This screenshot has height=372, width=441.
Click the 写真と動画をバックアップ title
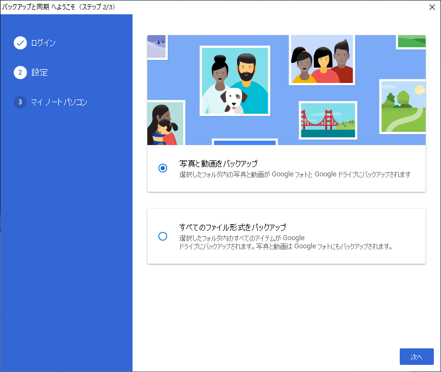coord(218,164)
